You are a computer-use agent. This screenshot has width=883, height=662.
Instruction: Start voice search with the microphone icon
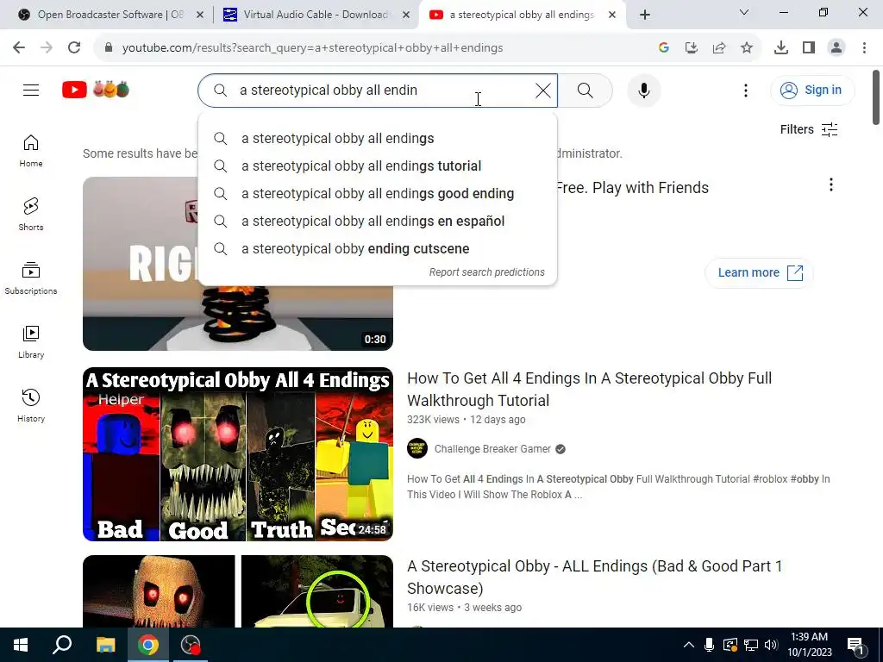[x=643, y=90]
